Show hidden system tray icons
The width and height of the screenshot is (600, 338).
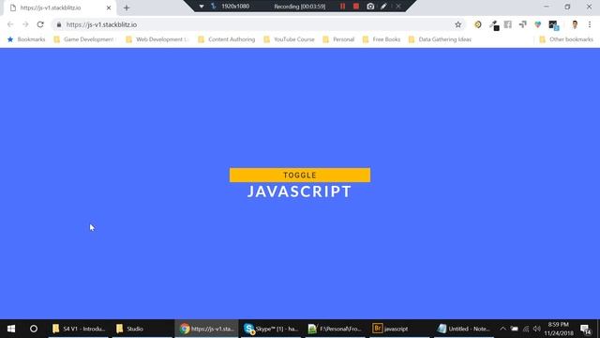point(502,329)
